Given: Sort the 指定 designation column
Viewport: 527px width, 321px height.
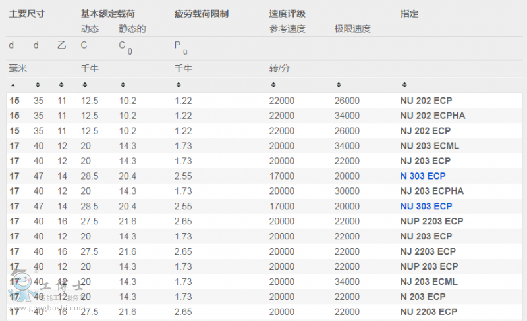Looking at the screenshot, I should tap(404, 85).
